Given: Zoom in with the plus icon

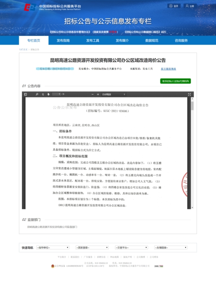Looking at the screenshot, I should pos(98,95).
